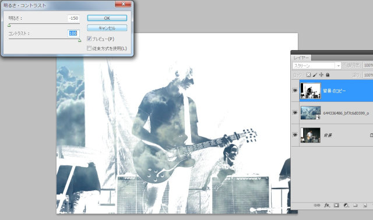The image size is (373, 220).
Task: Hide the 644336486 cloud layer eye
Action: (x=295, y=112)
